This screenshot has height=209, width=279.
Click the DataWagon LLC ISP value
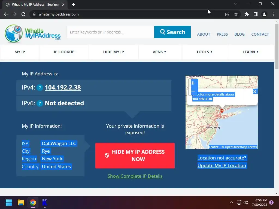point(59,143)
